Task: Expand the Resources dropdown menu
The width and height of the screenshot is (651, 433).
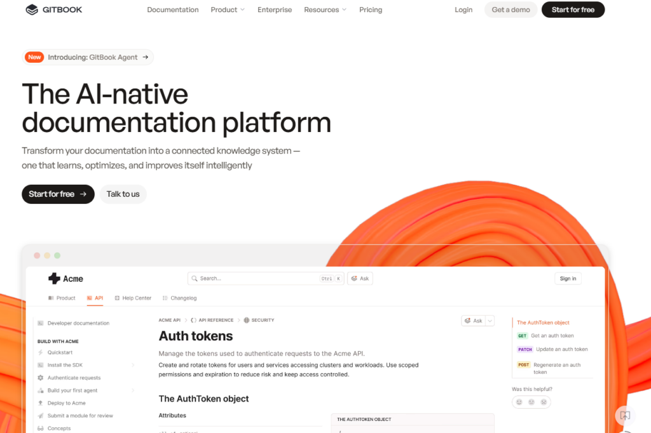Action: click(325, 10)
